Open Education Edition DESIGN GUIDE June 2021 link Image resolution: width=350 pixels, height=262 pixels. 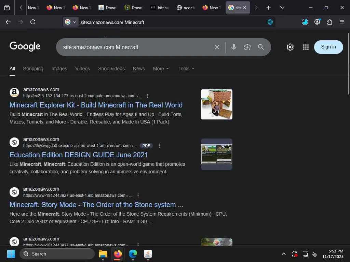[x=79, y=155]
